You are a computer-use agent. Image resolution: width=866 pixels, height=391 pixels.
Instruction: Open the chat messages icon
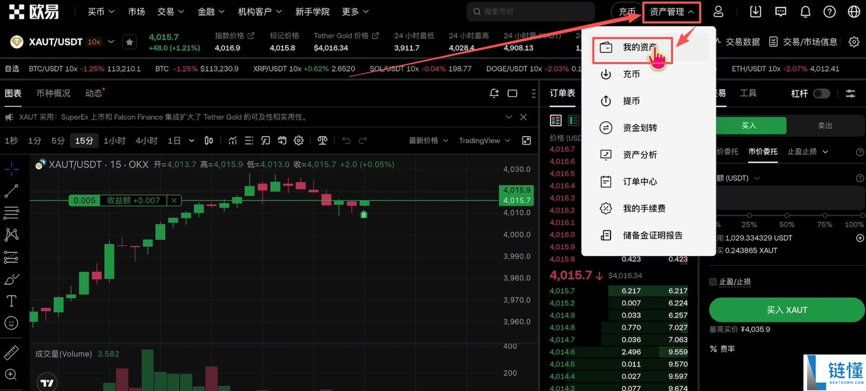(x=780, y=11)
